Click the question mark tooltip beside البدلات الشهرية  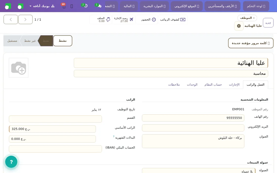[114, 136]
